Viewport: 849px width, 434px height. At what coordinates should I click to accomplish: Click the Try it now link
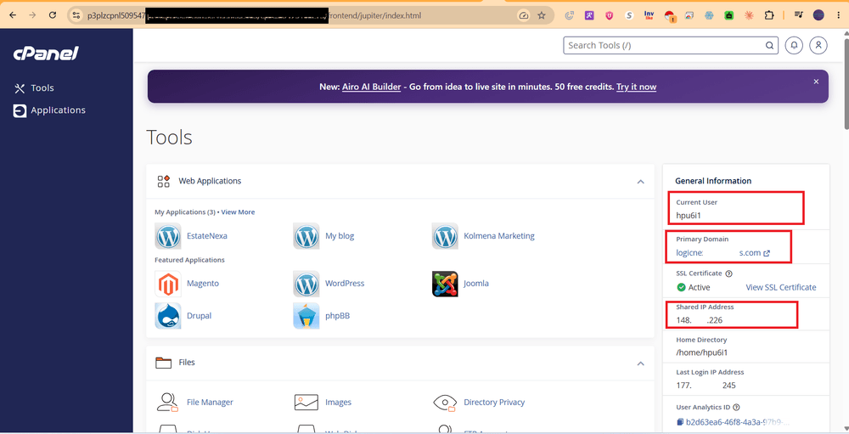click(x=636, y=87)
